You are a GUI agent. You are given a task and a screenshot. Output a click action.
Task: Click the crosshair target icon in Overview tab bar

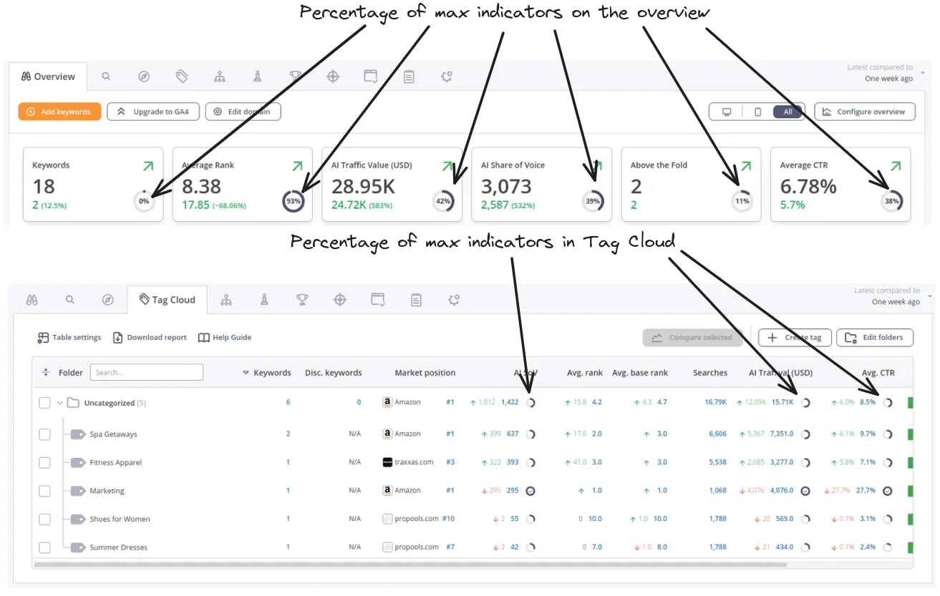[333, 77]
